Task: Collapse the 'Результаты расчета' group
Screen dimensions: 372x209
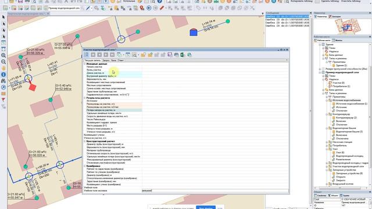Action: 85,98
